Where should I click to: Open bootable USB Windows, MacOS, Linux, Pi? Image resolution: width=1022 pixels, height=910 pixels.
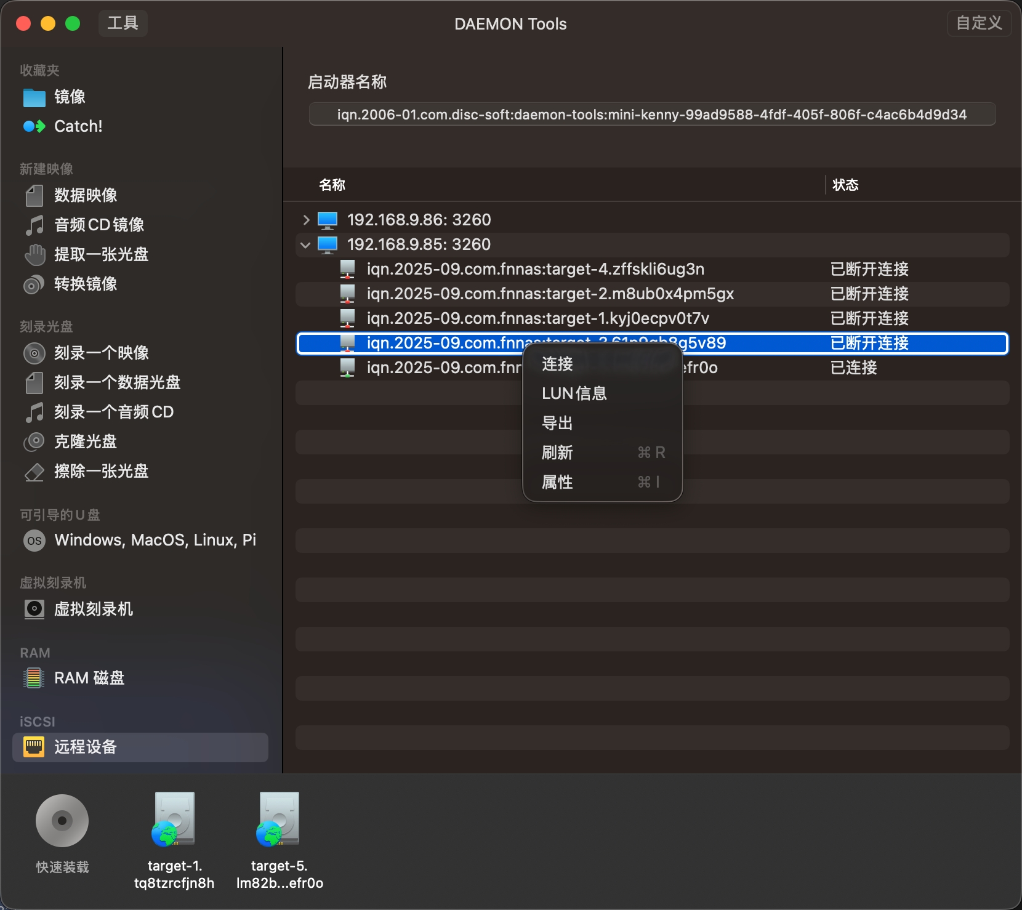coord(155,540)
